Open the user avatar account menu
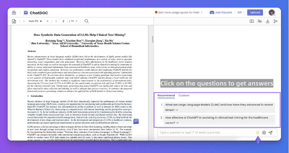This screenshot has height=153, width=289. pyautogui.click(x=272, y=13)
